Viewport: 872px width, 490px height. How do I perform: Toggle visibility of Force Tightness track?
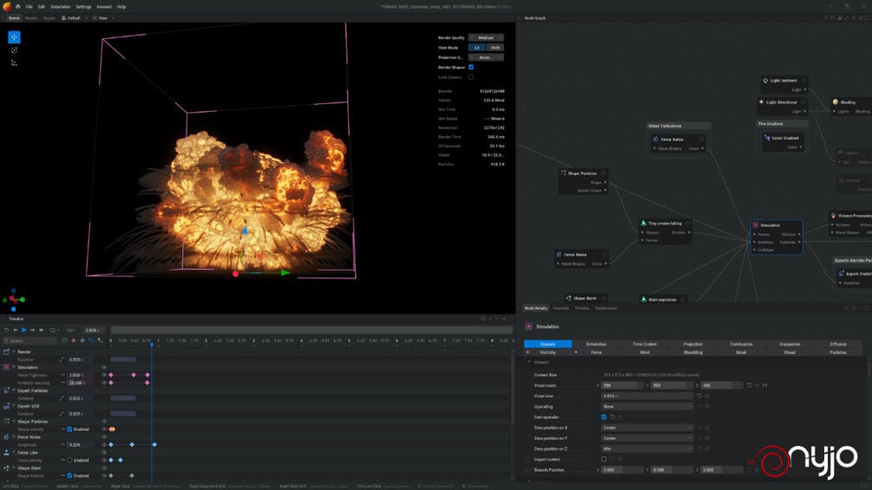point(104,375)
